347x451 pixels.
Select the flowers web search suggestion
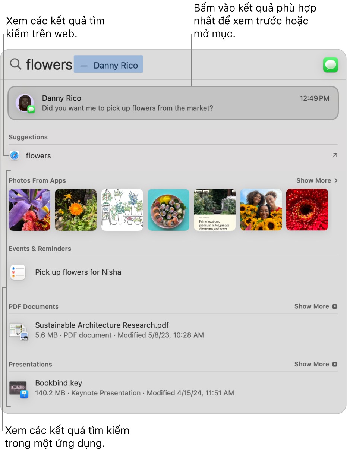38,156
